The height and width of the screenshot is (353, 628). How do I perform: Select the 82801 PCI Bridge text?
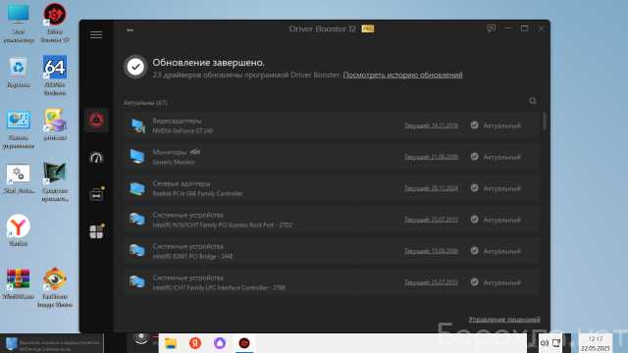[x=192, y=256]
